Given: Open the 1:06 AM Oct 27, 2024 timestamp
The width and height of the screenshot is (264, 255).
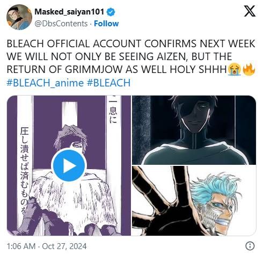Looking at the screenshot, I should coord(47,246).
